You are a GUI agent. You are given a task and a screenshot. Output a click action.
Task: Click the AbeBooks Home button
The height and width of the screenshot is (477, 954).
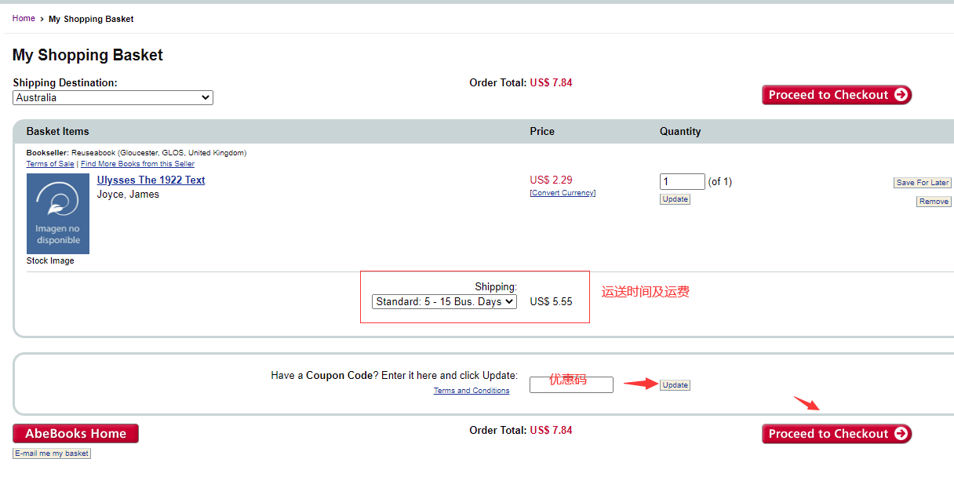pos(75,433)
